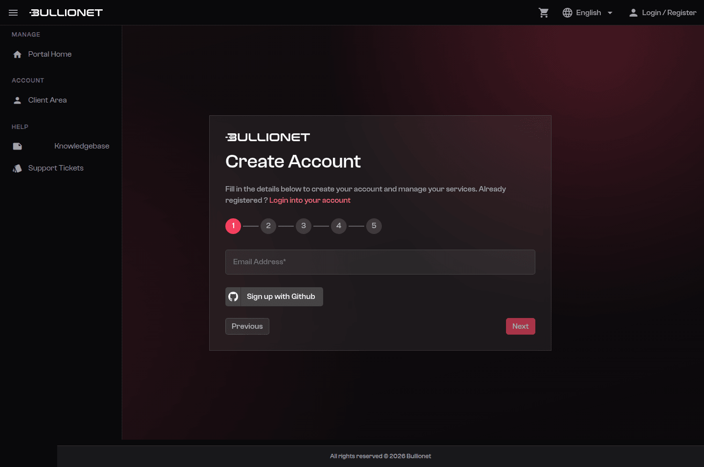Open the shopping cart icon

(x=544, y=13)
